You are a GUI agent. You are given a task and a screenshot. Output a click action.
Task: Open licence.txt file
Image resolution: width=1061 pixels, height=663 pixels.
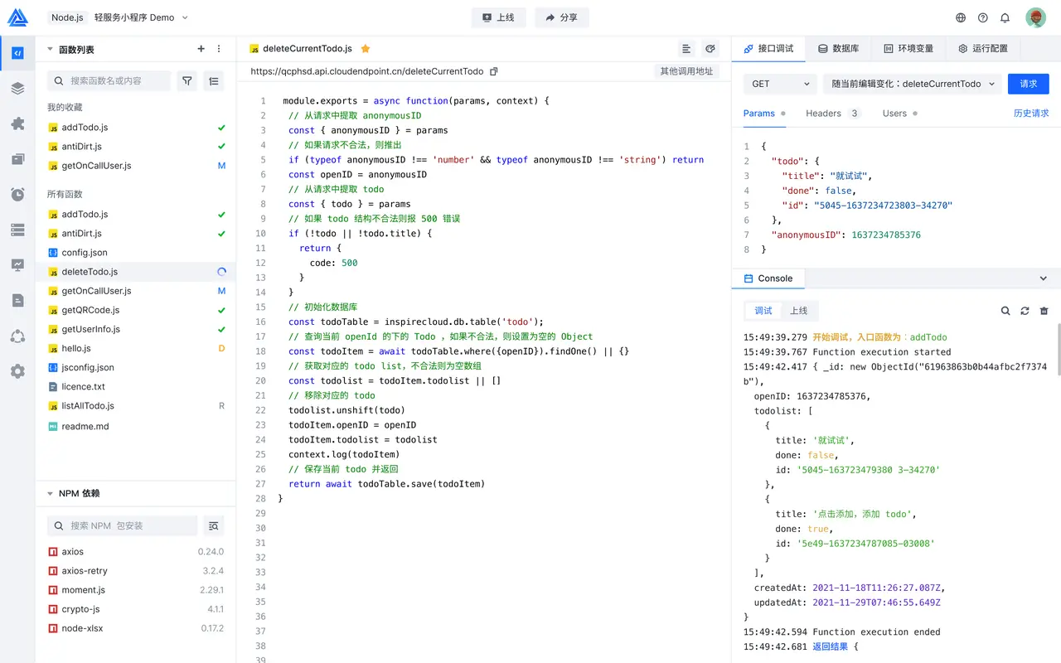point(136,386)
